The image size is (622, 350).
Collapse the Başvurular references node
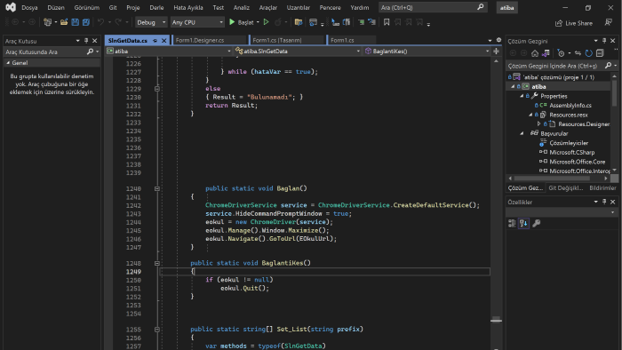click(522, 133)
